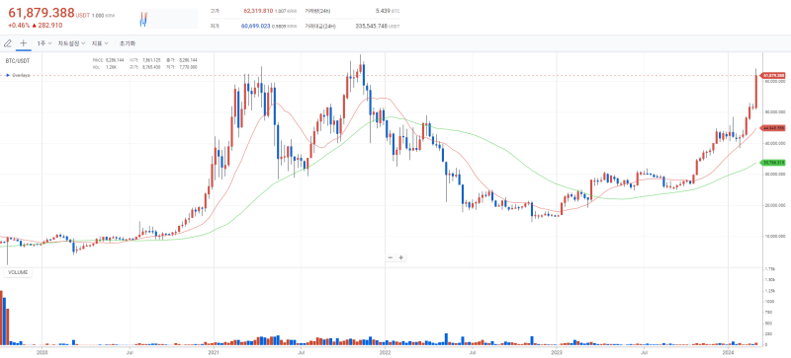Click the 24H turnover 335,545.748 USDT
Image resolution: width=791 pixels, height=358 pixels.
click(378, 26)
